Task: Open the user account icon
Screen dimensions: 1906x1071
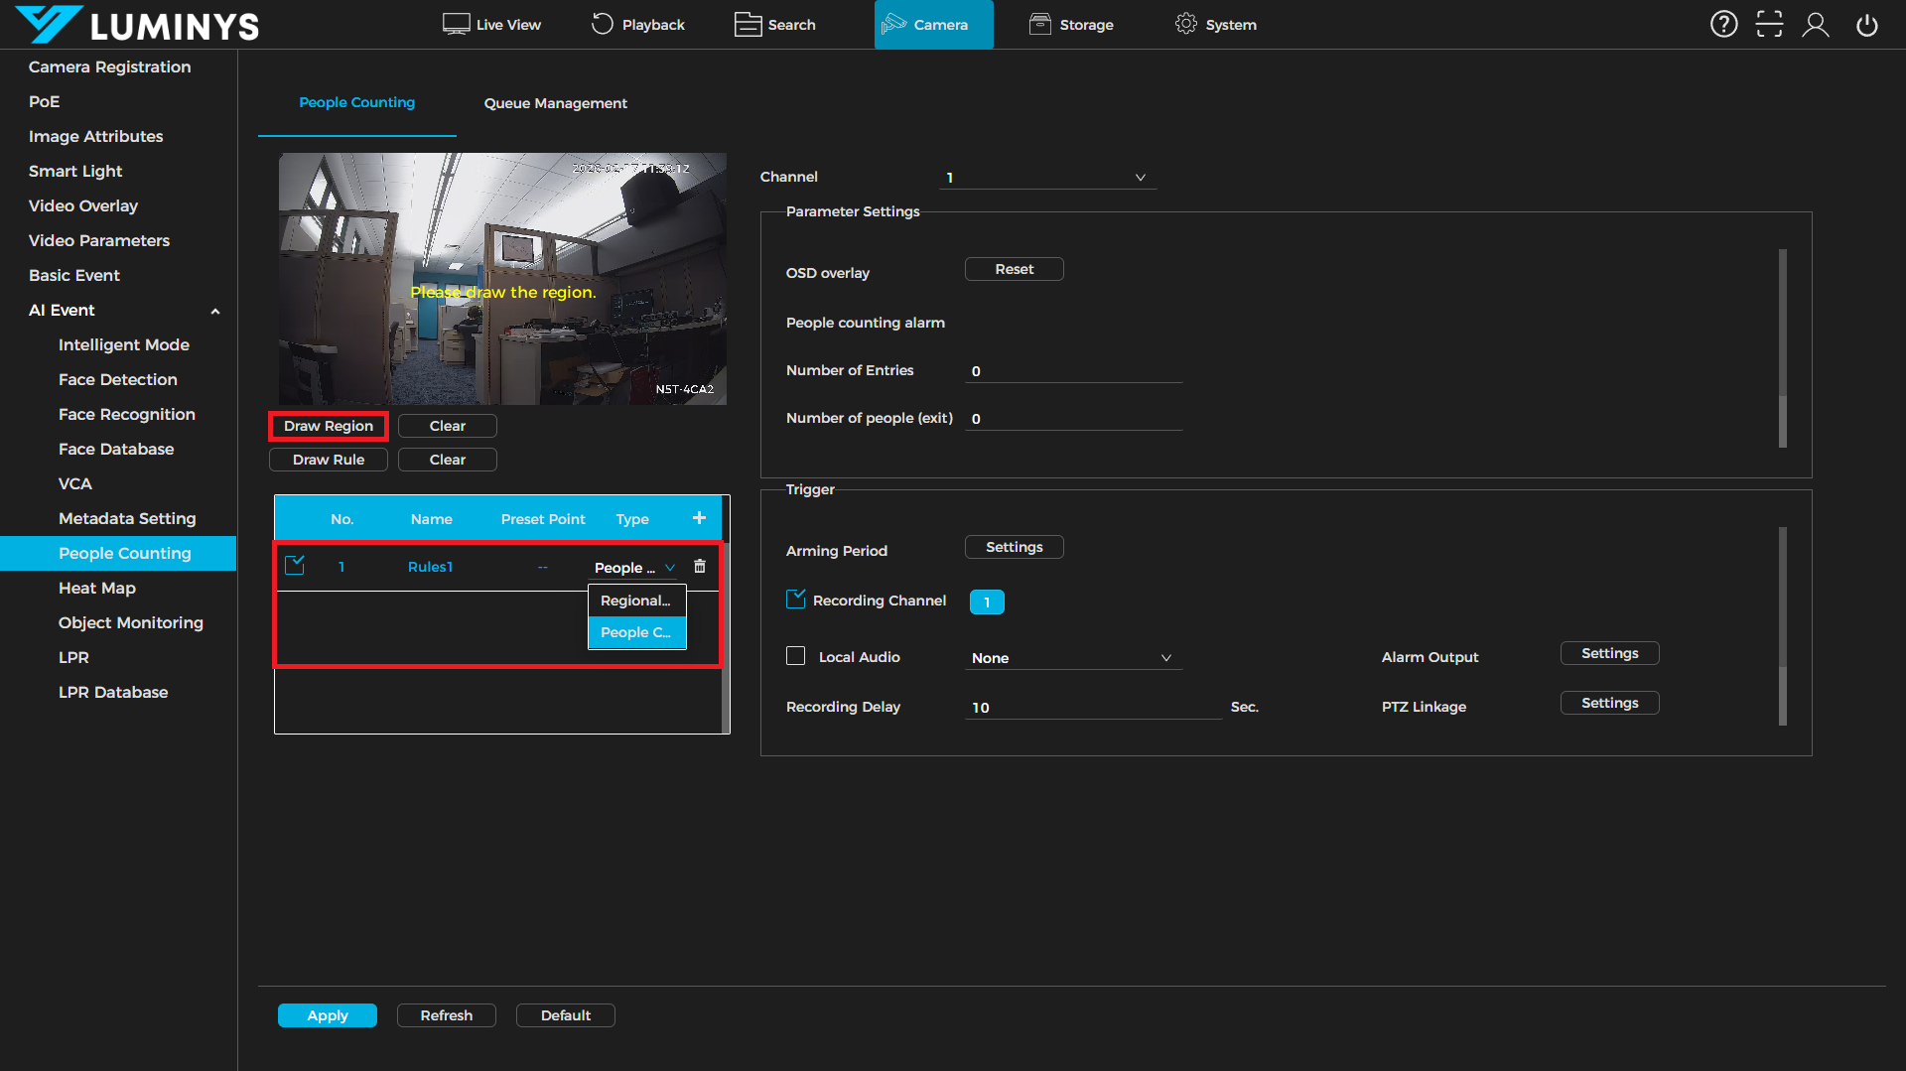Action: [x=1816, y=25]
